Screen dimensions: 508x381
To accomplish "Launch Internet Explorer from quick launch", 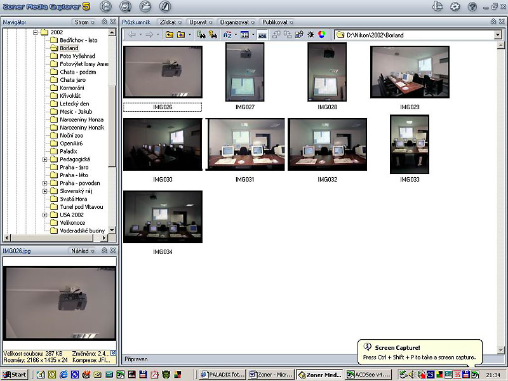I will tap(63, 375).
